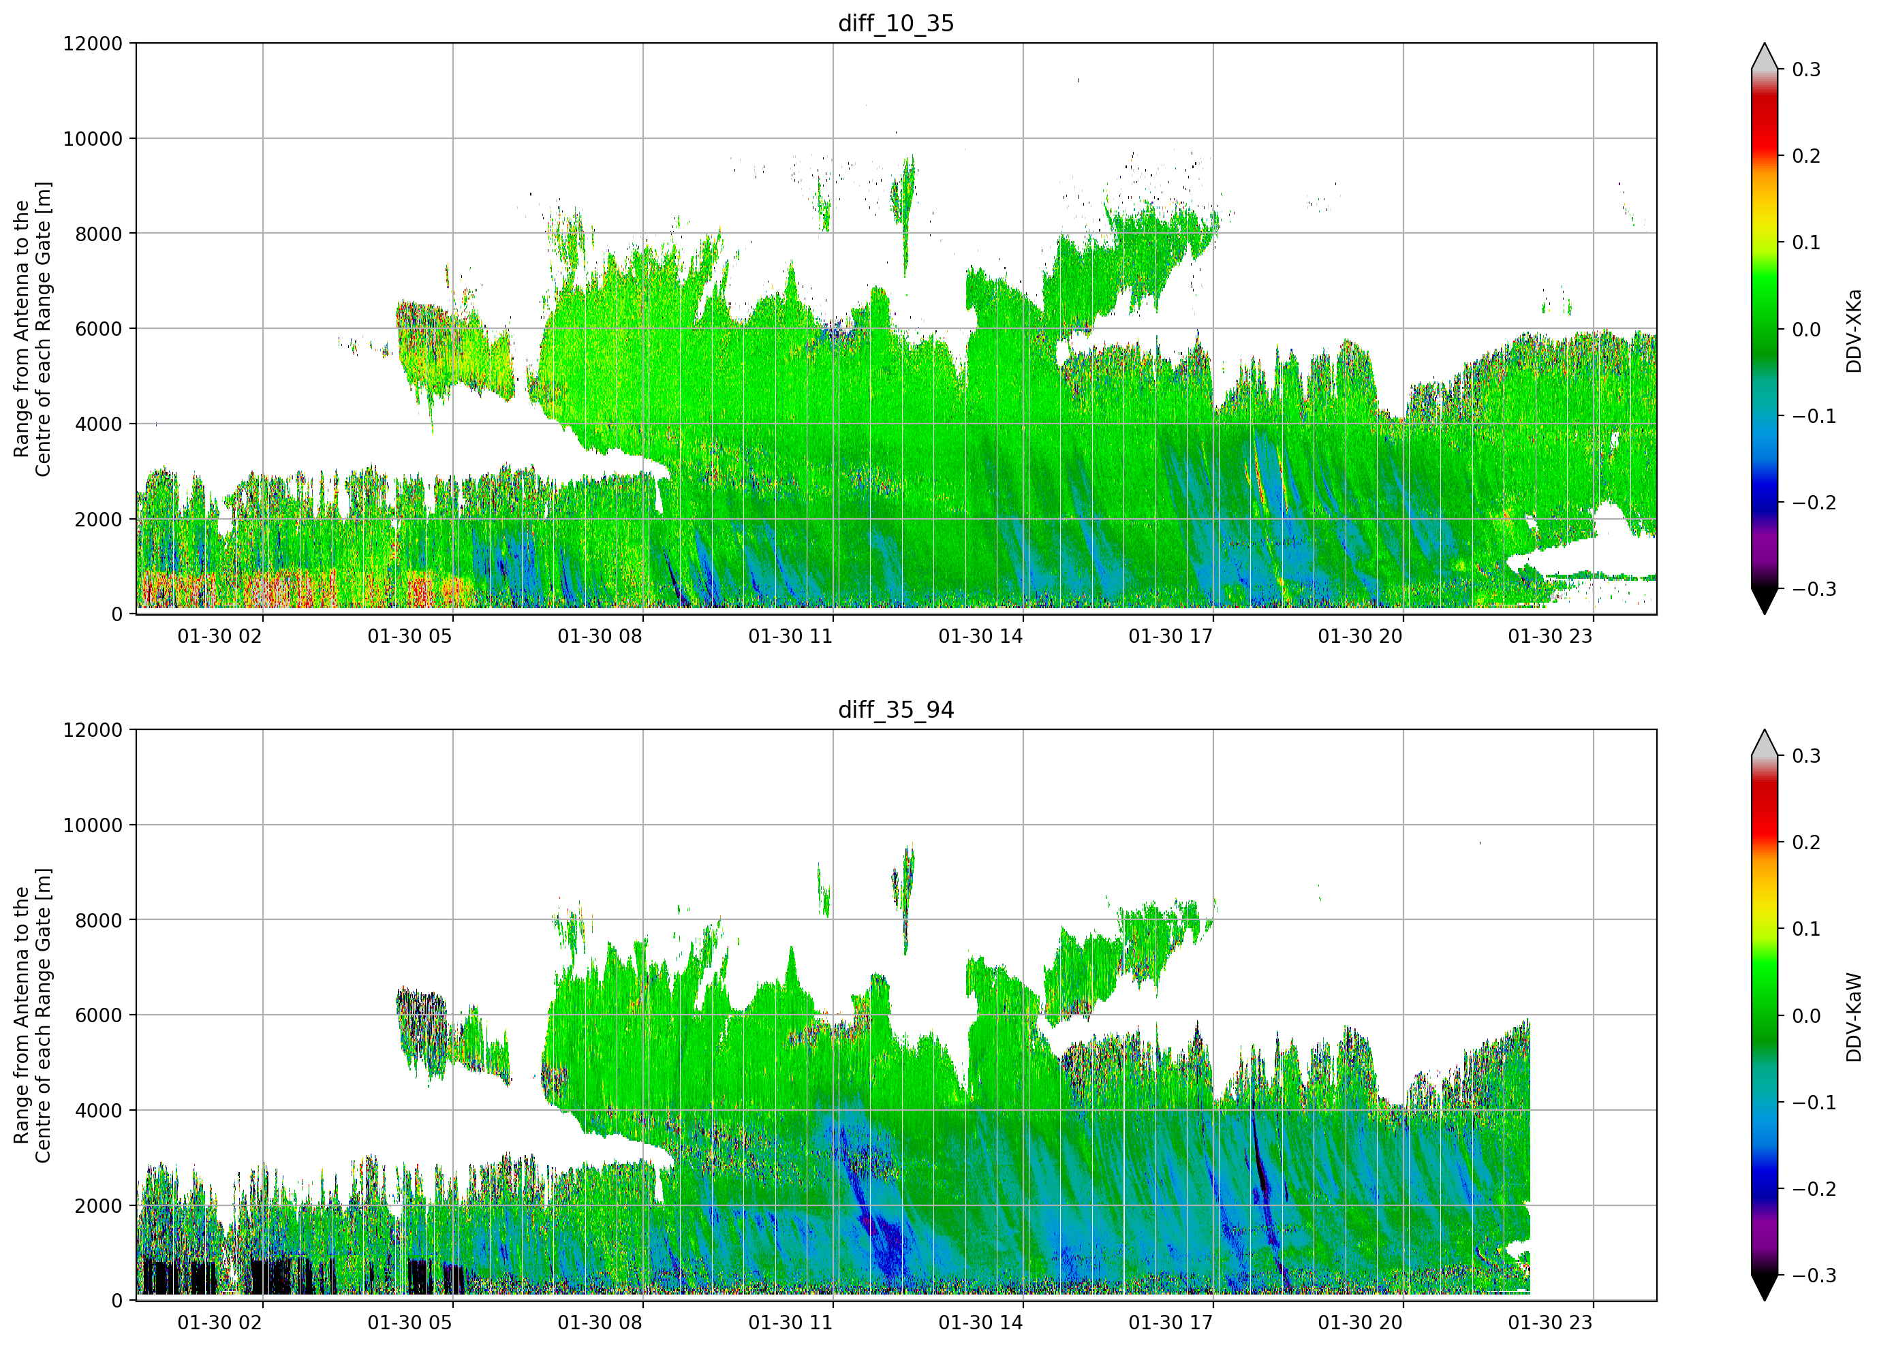Screen dimensions: 1877x1347
Task: Select the 0.3 tick on DDV-XKa colorbar
Action: [x=1807, y=69]
